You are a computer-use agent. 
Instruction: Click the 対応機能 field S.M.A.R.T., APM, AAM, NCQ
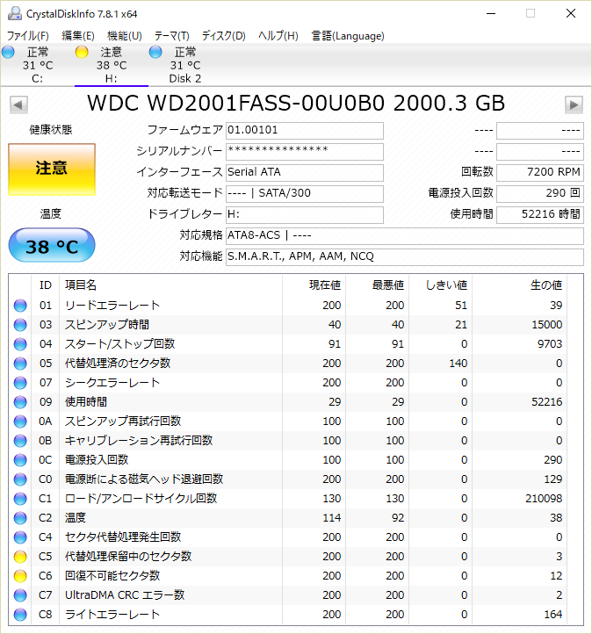click(405, 256)
